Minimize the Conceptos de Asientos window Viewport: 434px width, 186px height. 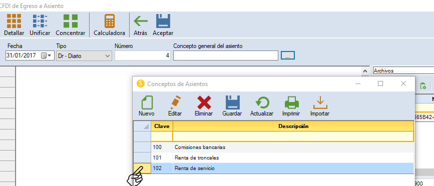pyautogui.click(x=358, y=83)
